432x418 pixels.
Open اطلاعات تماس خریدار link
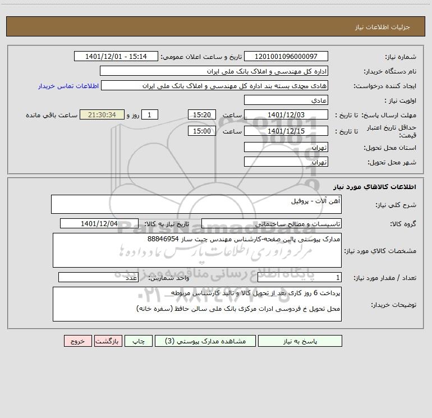pos(68,86)
